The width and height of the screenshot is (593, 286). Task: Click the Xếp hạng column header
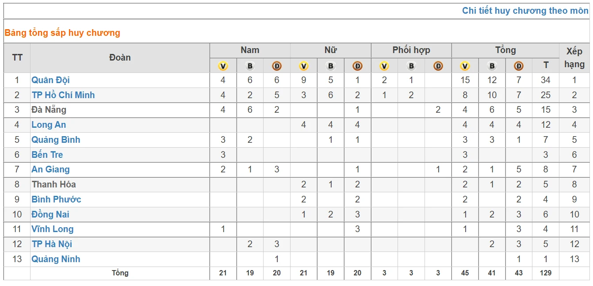tap(574, 58)
